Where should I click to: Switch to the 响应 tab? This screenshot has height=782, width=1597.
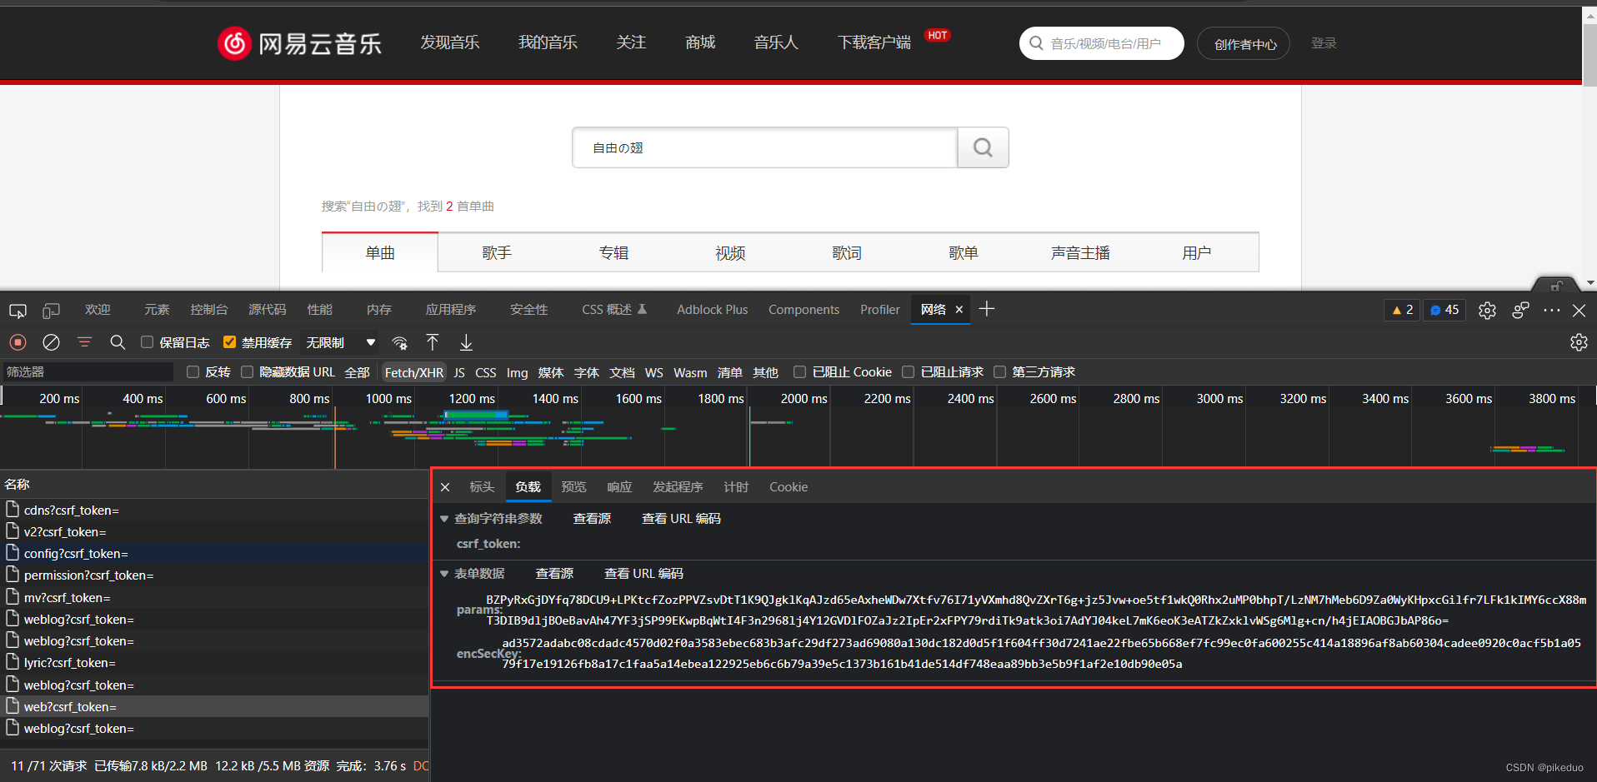coord(619,487)
